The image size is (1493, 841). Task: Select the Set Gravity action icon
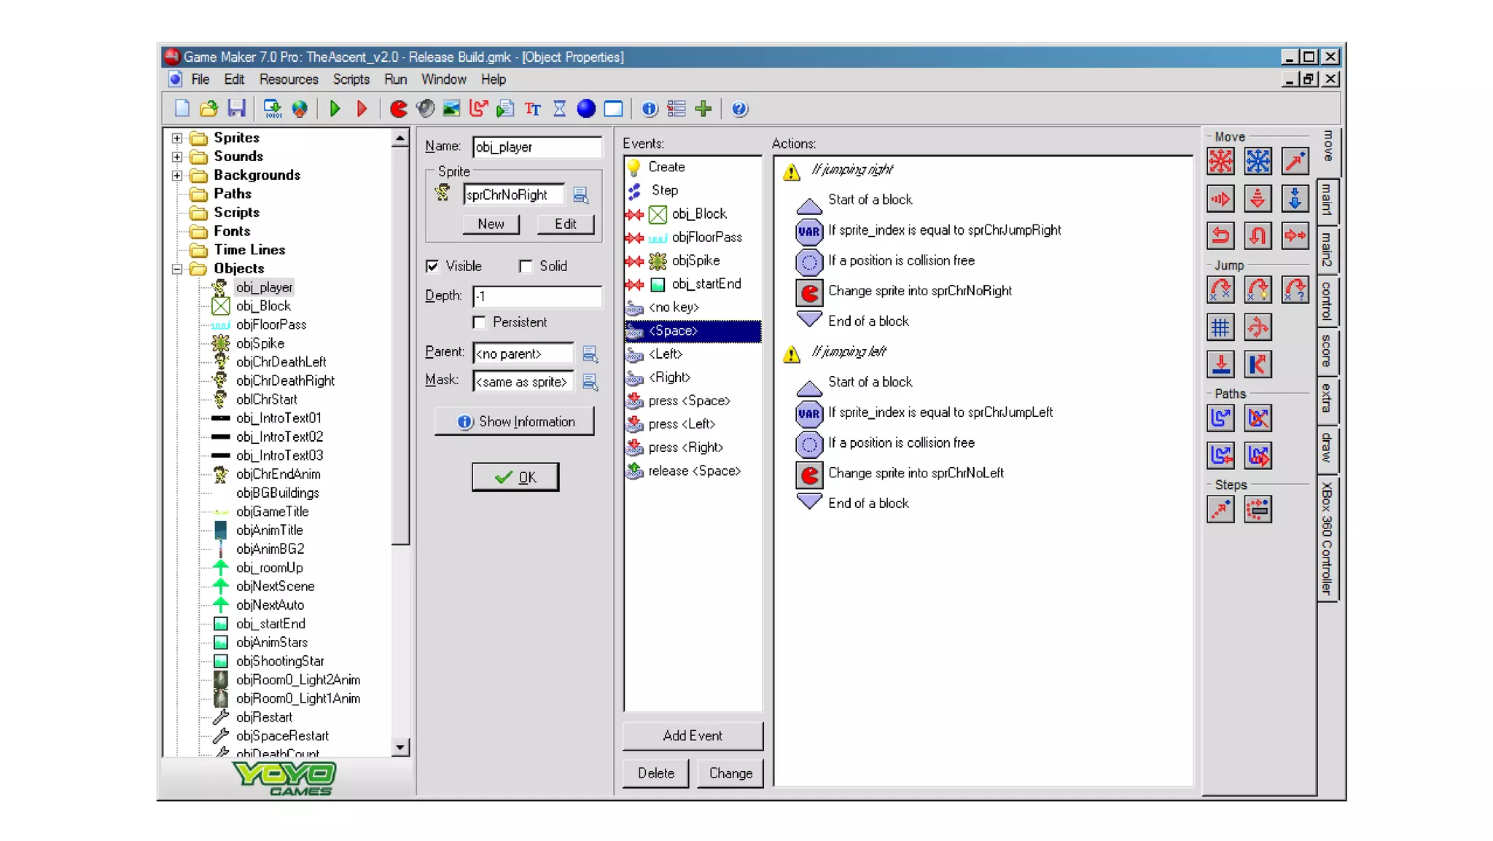pos(1295,198)
